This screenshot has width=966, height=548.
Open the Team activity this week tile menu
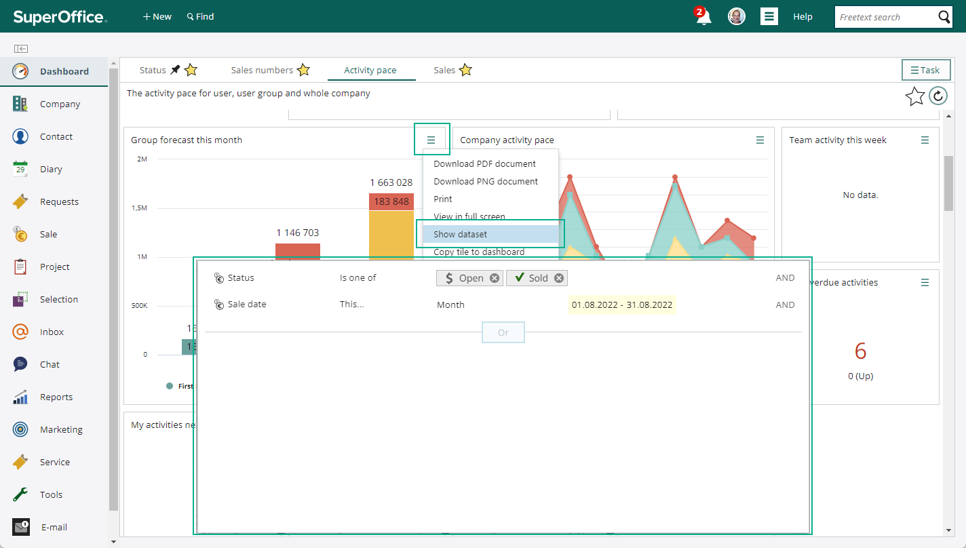click(x=925, y=140)
